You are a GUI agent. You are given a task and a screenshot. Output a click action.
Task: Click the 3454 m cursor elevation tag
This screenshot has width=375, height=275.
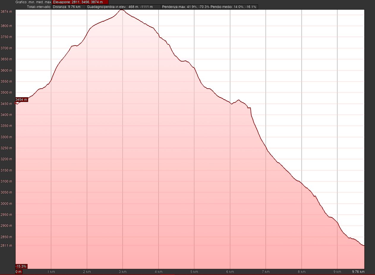click(x=21, y=100)
